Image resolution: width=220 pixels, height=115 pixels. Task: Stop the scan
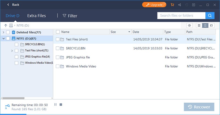tap(61, 105)
